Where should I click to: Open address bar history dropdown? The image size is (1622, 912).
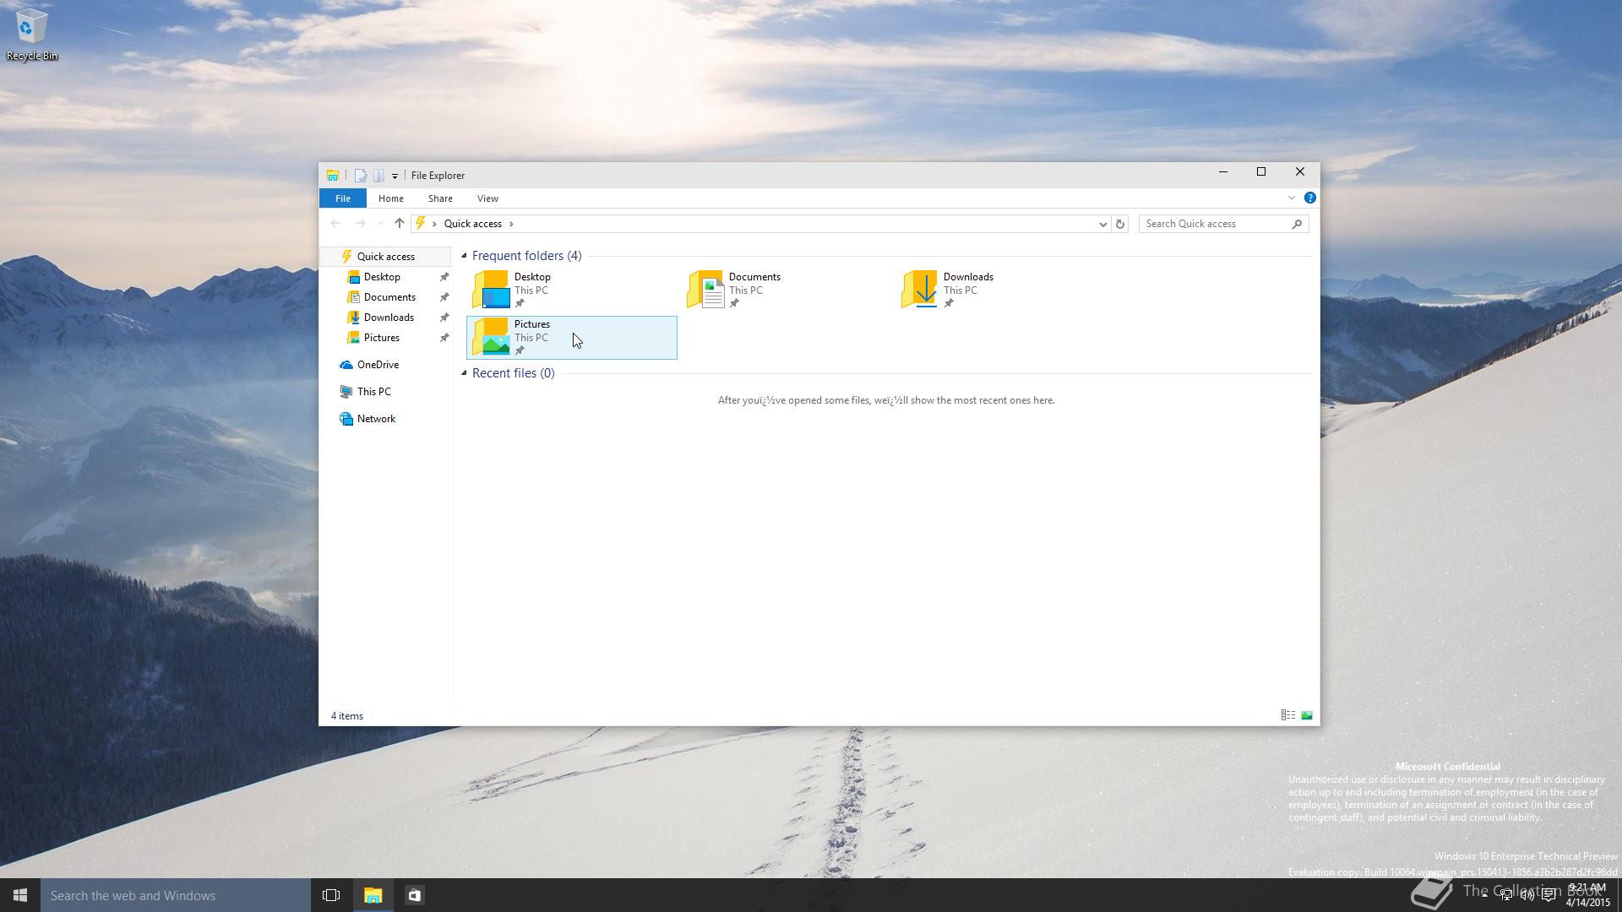tap(1102, 224)
